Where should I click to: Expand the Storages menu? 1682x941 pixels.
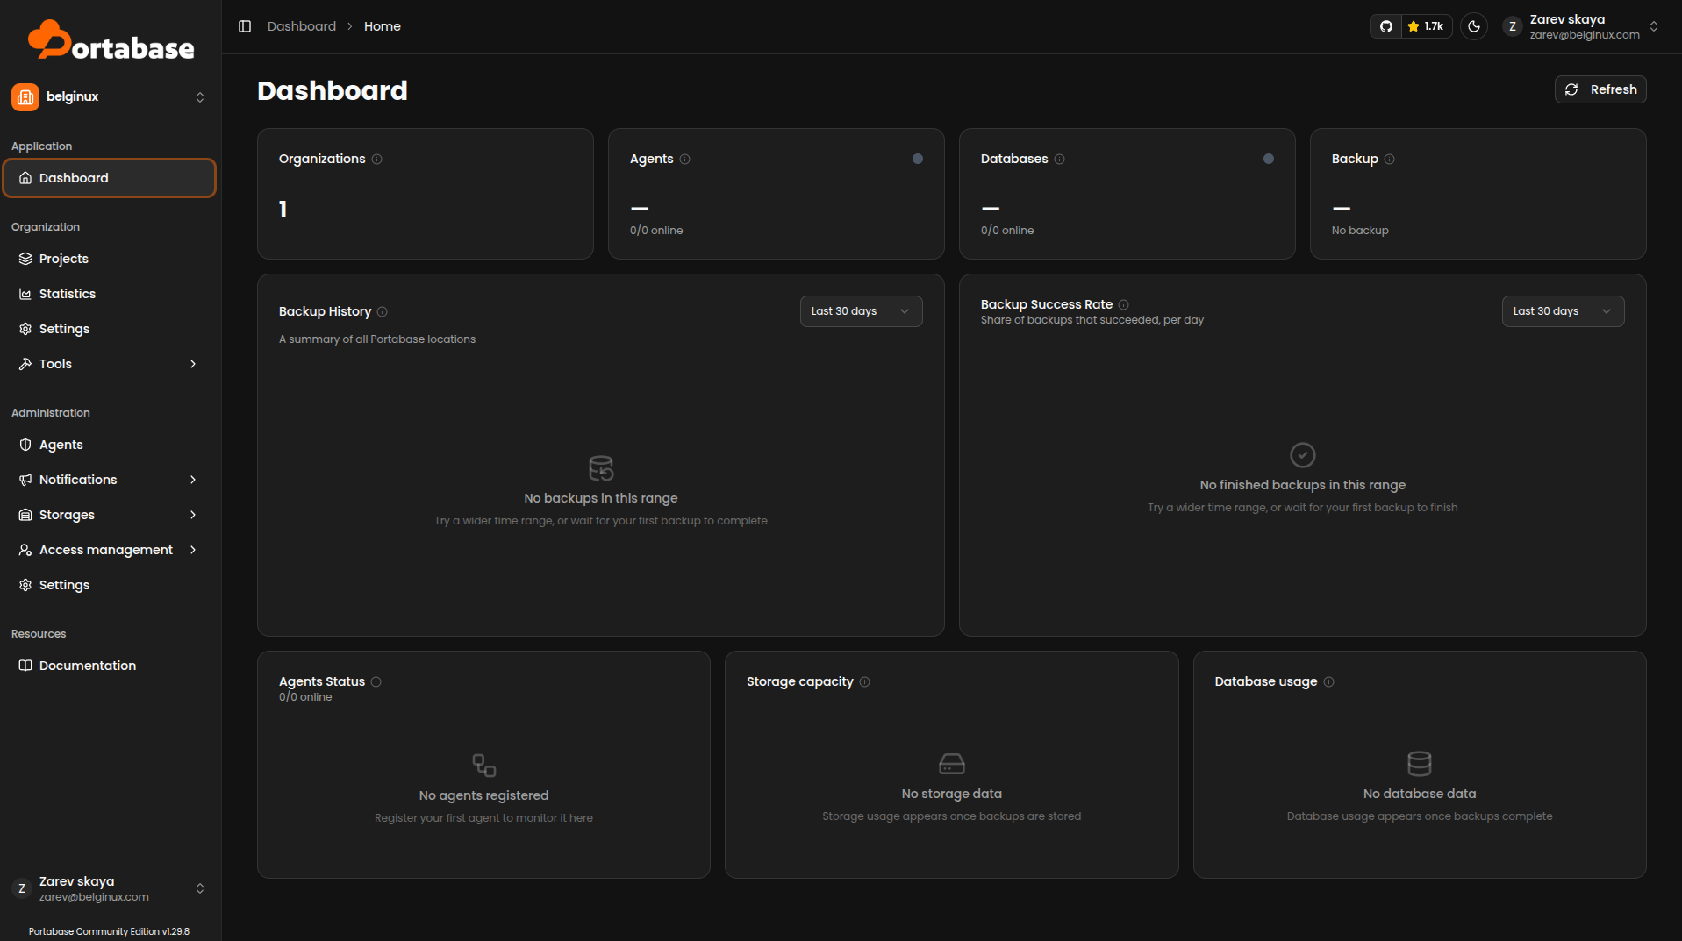coord(110,515)
